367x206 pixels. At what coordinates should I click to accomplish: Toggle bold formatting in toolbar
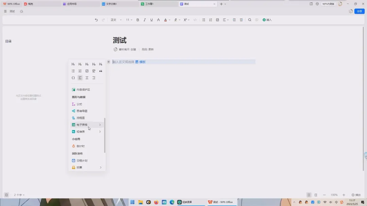tap(138, 20)
